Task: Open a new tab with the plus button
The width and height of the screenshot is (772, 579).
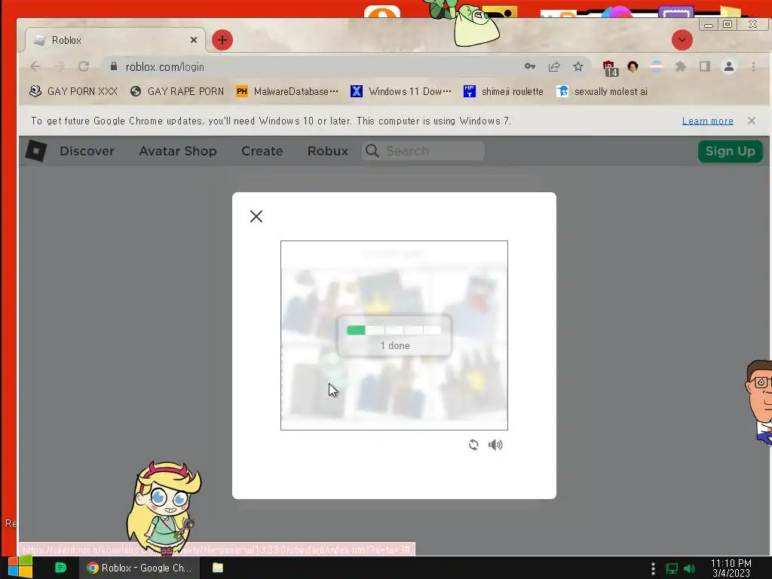Action: 222,40
